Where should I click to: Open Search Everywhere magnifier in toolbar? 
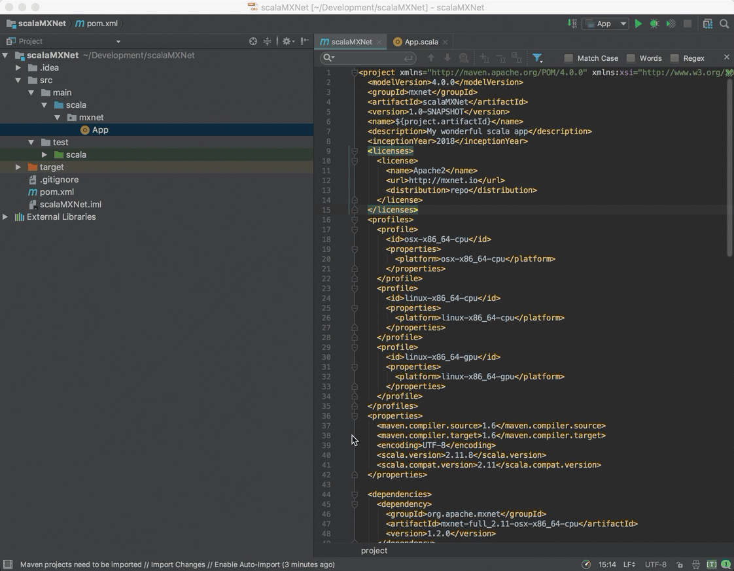click(724, 24)
